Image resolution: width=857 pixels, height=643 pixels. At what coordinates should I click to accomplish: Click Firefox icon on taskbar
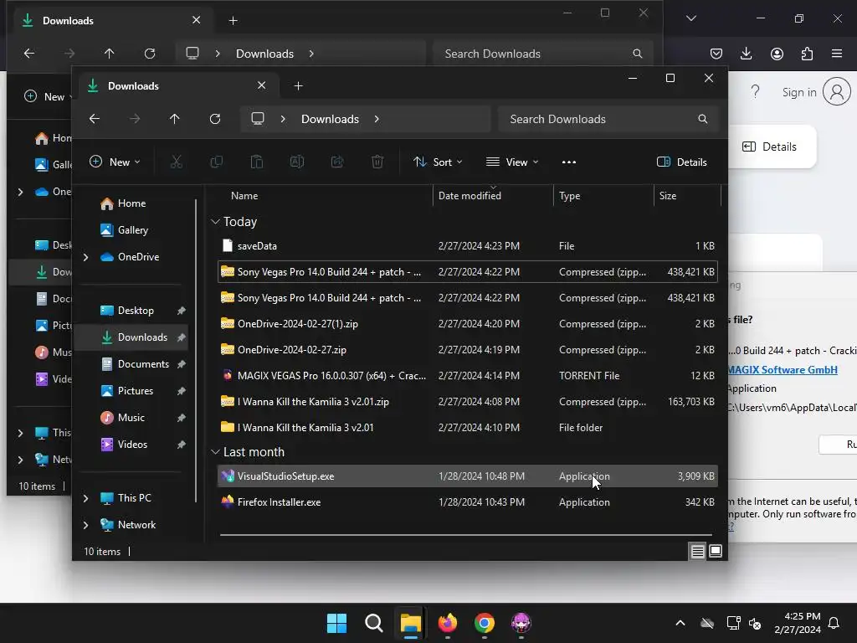click(x=448, y=623)
